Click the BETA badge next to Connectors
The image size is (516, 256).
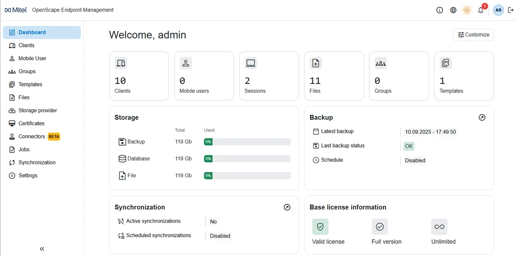click(54, 136)
